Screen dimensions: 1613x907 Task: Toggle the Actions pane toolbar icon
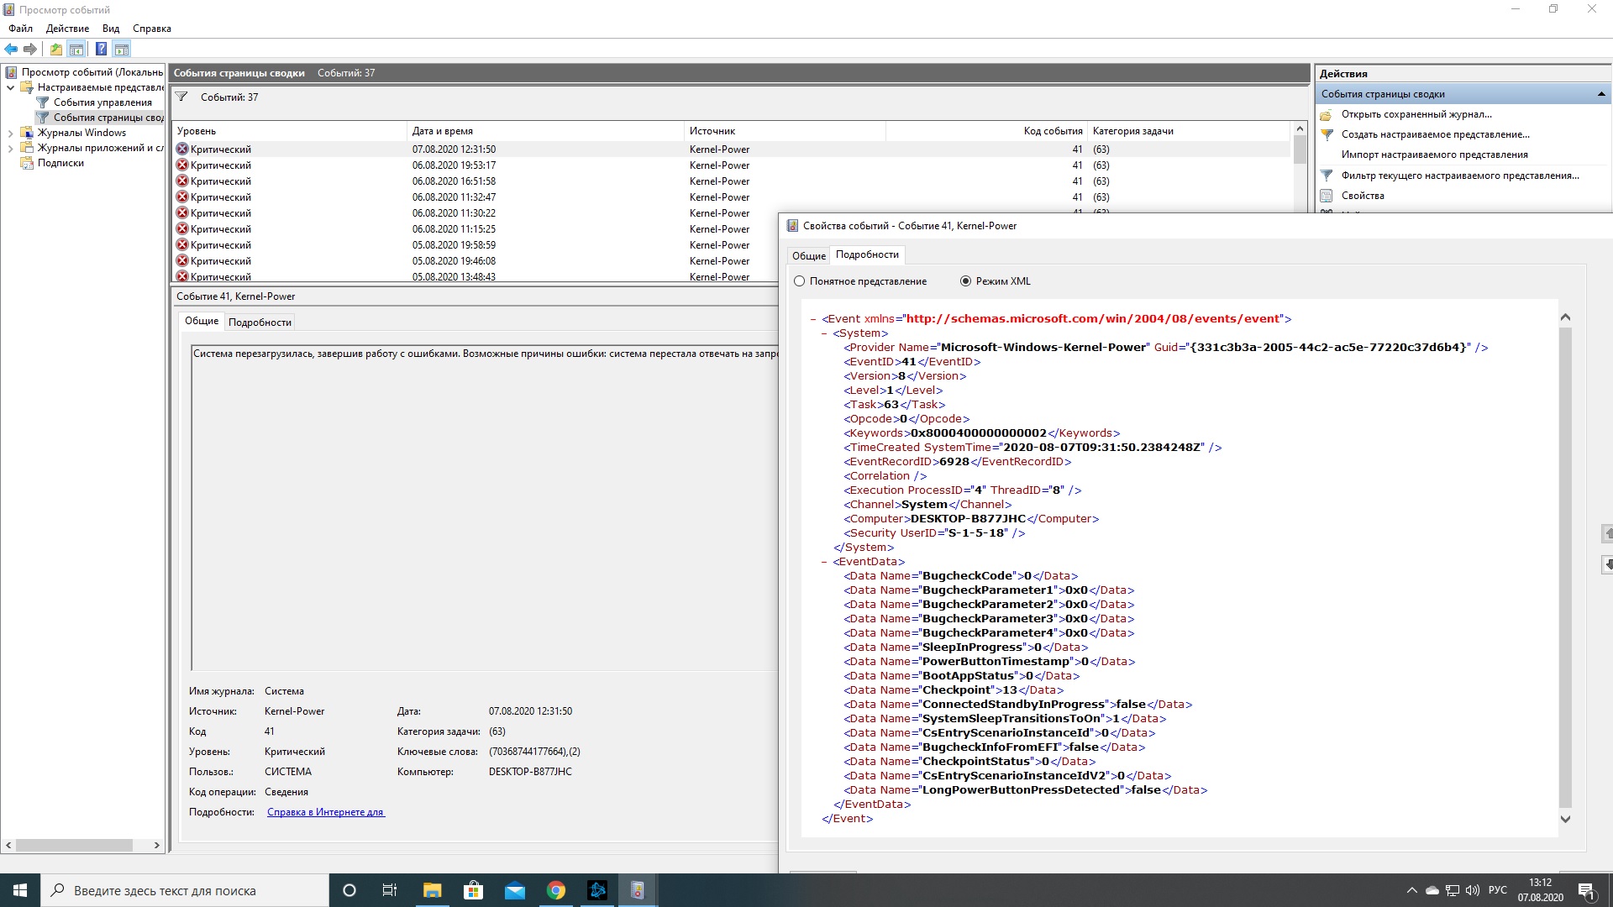121,49
